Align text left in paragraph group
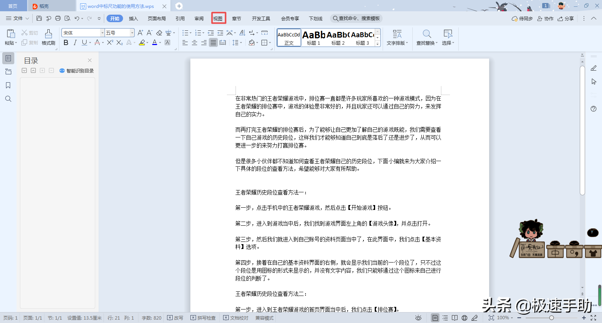The width and height of the screenshot is (602, 323). pyautogui.click(x=185, y=43)
